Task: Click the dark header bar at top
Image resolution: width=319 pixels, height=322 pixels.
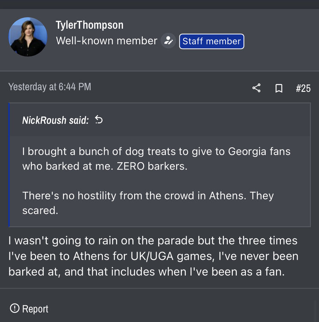Action: [159, 4]
